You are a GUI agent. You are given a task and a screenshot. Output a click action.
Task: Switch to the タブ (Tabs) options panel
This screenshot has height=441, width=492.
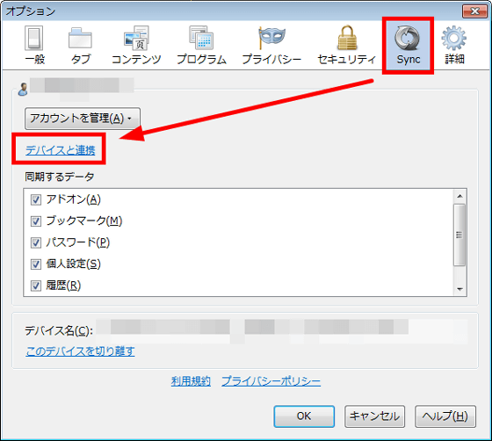80,46
